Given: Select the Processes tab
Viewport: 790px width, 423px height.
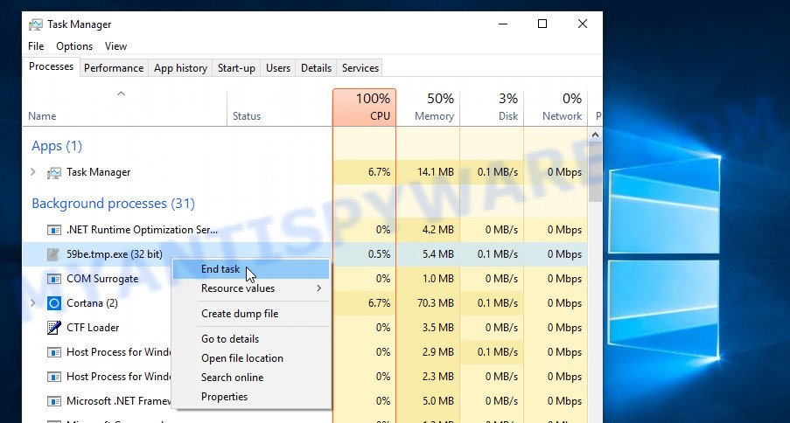Looking at the screenshot, I should coord(51,66).
